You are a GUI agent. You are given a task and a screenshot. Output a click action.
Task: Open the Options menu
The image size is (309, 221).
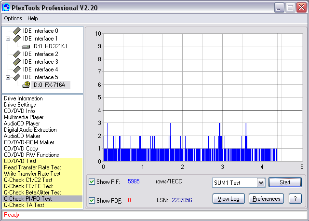point(13,18)
